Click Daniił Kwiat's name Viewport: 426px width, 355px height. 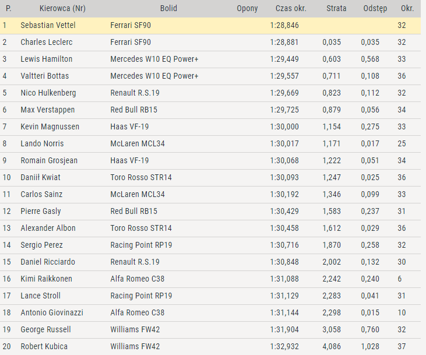click(40, 178)
